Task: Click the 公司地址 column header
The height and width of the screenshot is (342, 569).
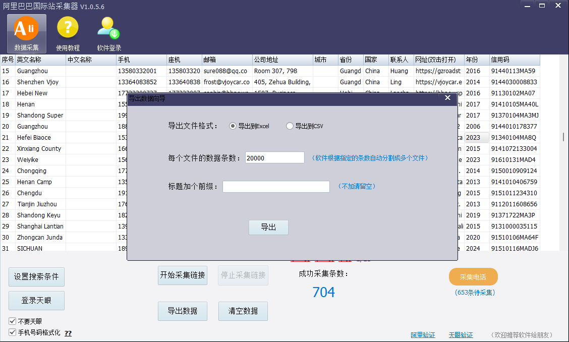Action: pos(282,60)
